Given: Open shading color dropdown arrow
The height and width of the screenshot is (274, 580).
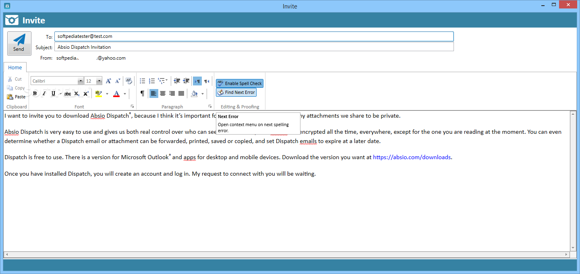Looking at the screenshot, I should pyautogui.click(x=202, y=93).
